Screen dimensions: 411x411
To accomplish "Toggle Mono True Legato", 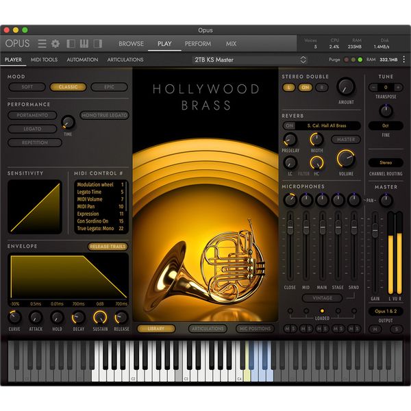I will [104, 115].
